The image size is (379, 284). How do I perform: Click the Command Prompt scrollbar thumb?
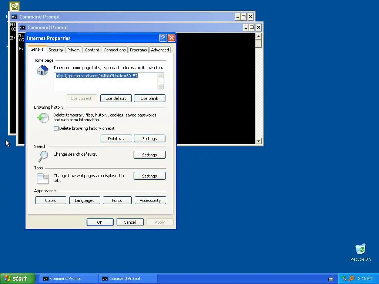pos(258,44)
